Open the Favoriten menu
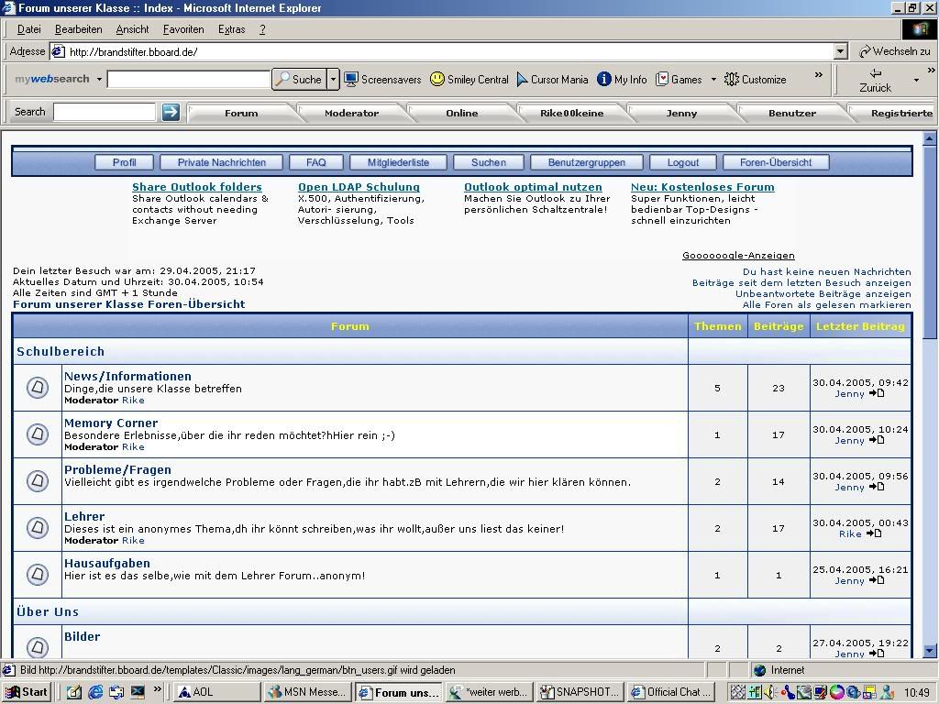This screenshot has width=939, height=704. click(x=183, y=29)
